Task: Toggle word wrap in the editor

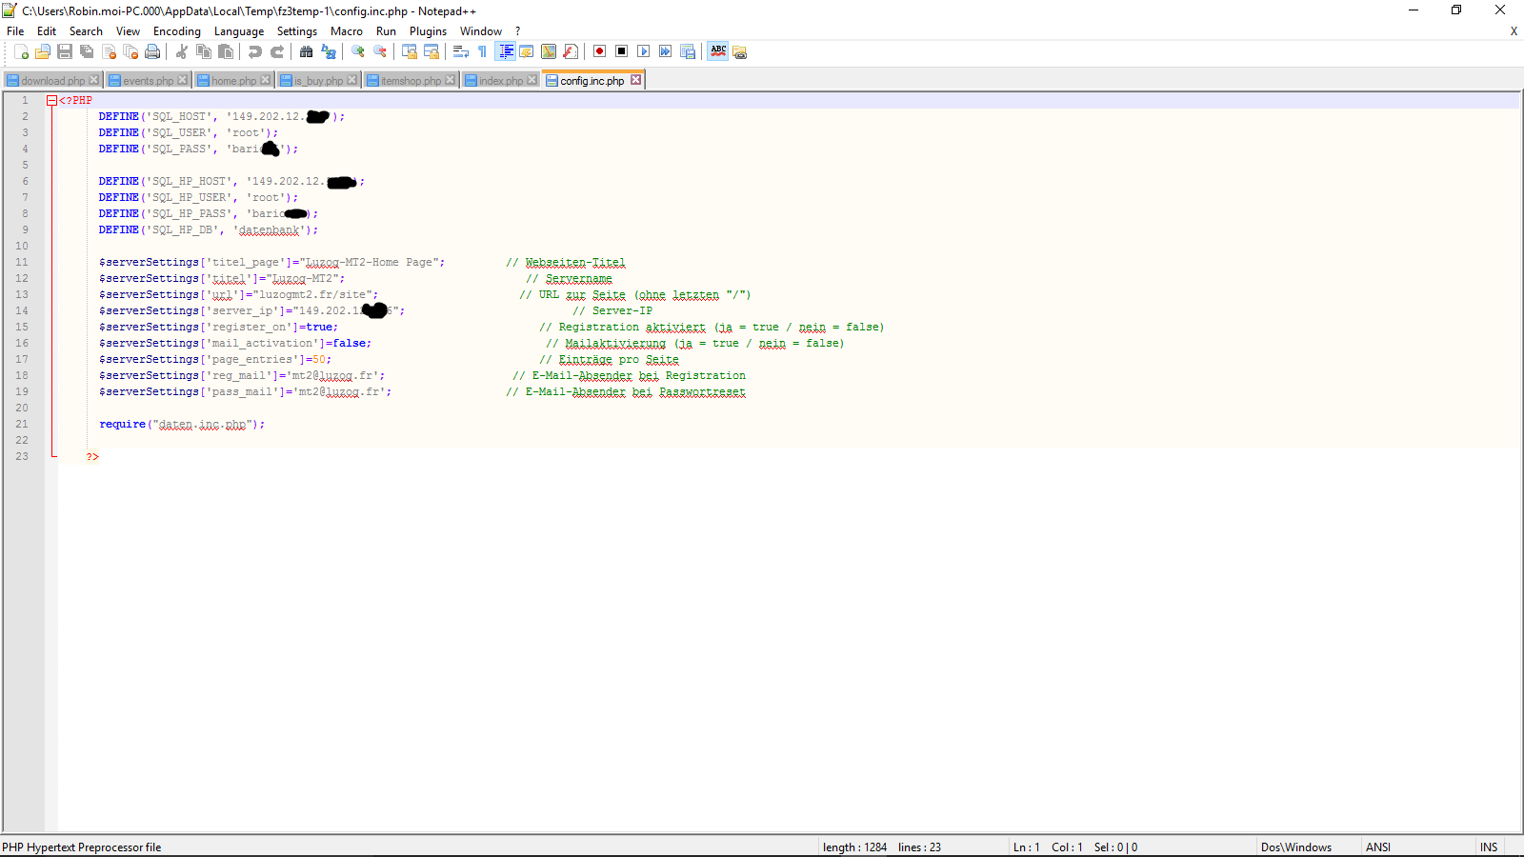Action: point(461,51)
